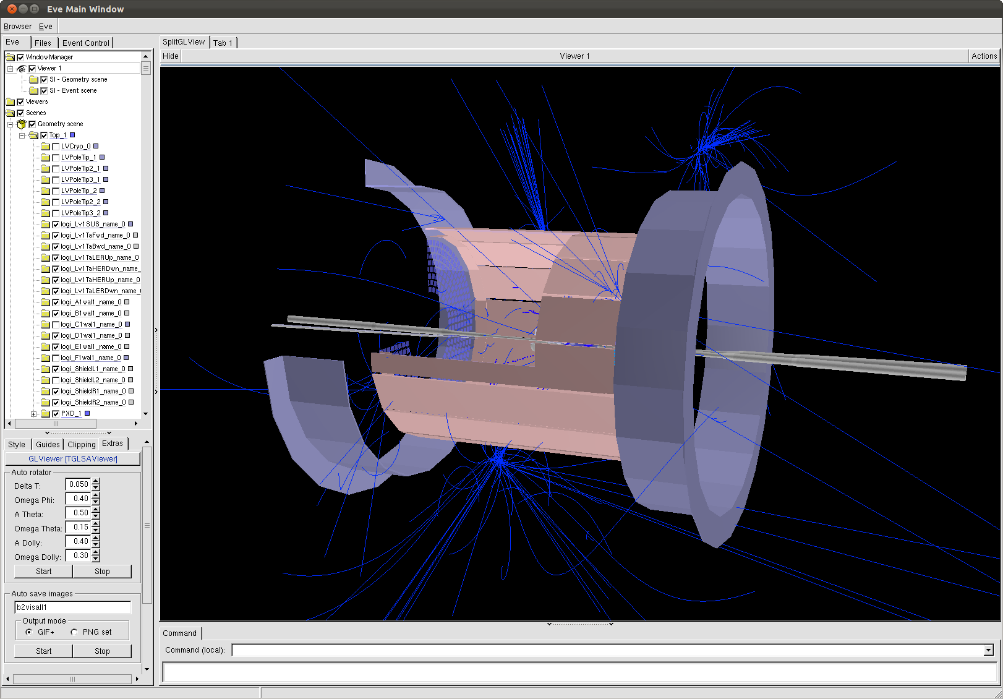Enable the LVPoleTip_1 checkbox
This screenshot has height=699, width=1003.
pos(56,158)
